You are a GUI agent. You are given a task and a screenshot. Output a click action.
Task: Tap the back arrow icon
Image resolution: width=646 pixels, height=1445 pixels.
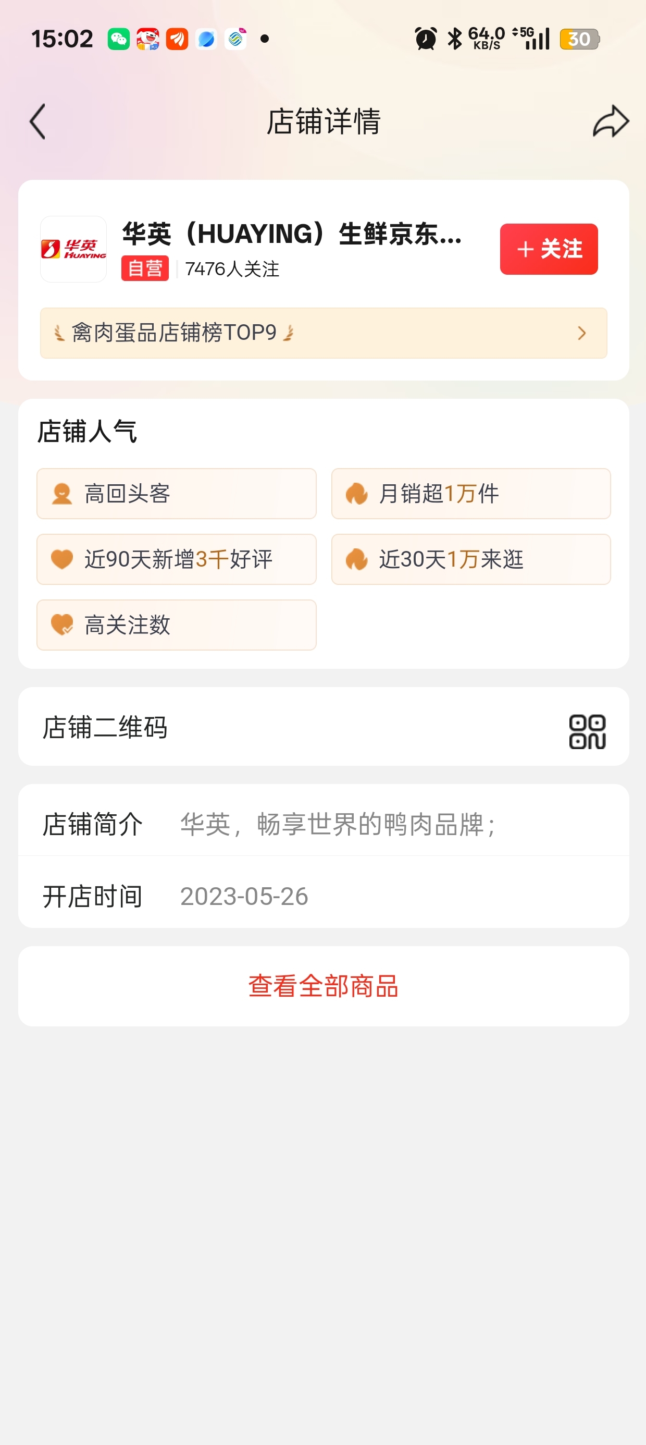[38, 121]
